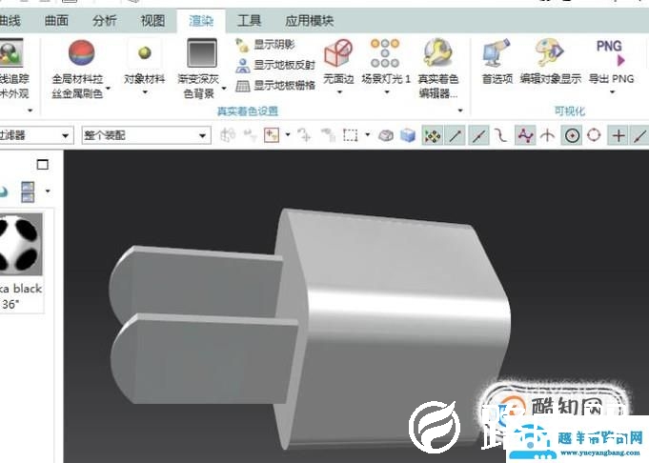Switch to the Curve (曲线) tab
Image resolution: width=649 pixels, height=463 pixels.
click(10, 21)
